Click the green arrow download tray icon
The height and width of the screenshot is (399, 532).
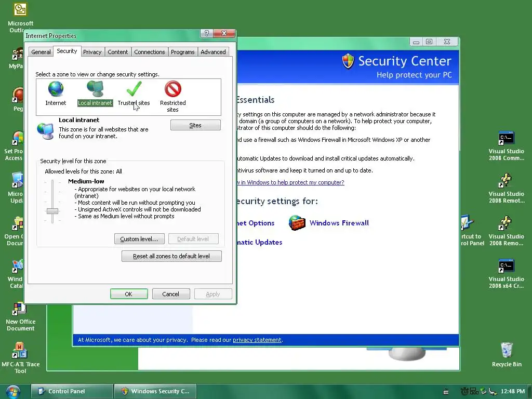pos(483,391)
